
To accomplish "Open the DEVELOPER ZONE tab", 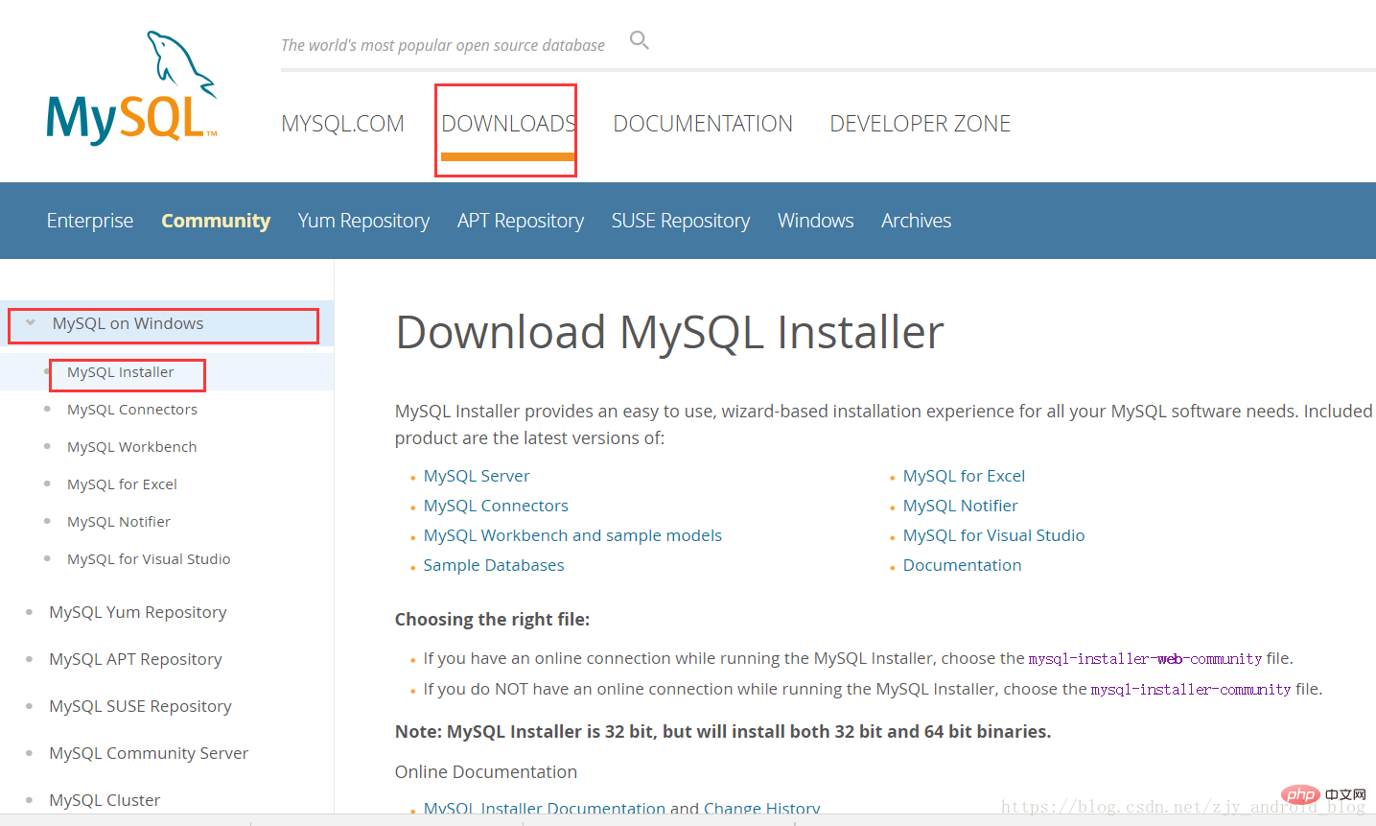I will click(x=920, y=124).
